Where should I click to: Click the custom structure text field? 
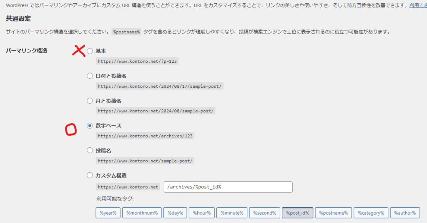point(228,187)
